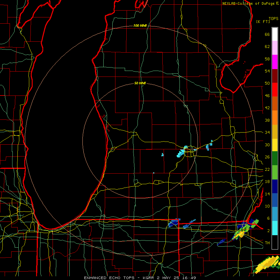The image size is (280, 280).
Task: Choose the gold legend band
Action: (x=275, y=132)
